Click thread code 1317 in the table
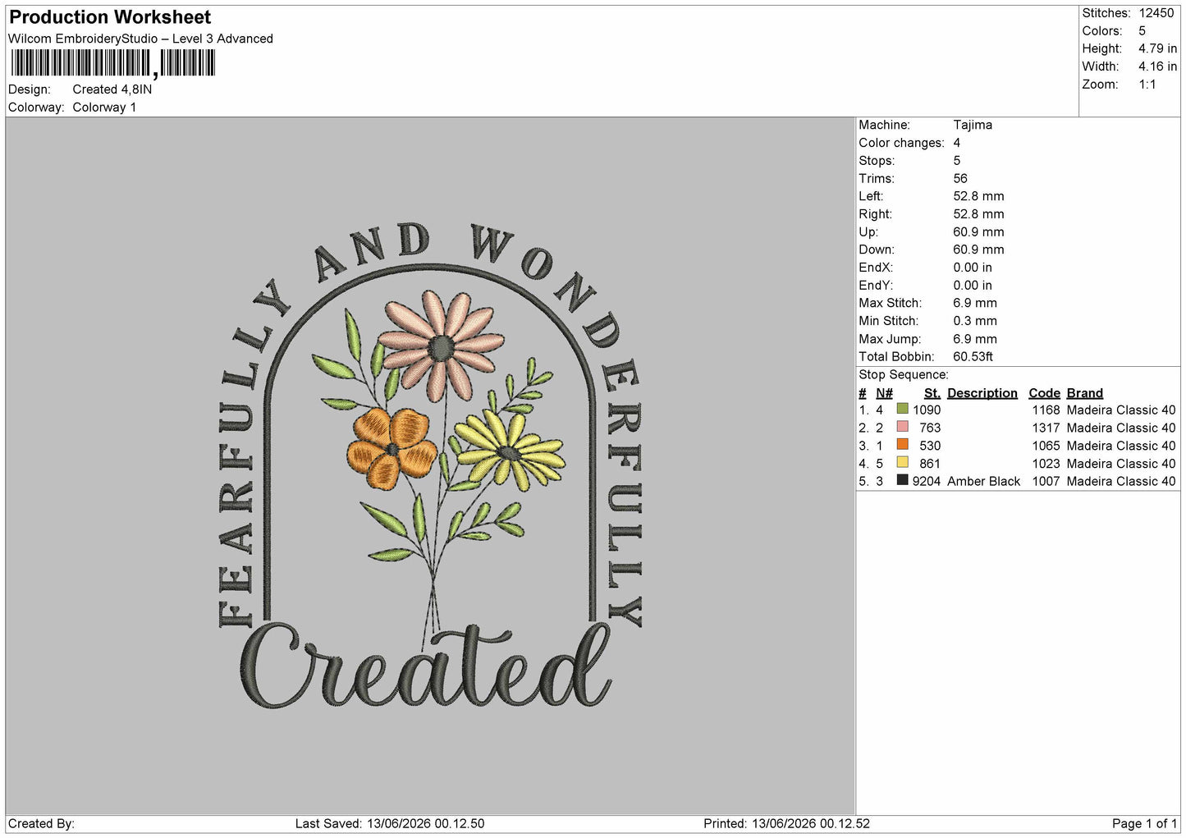Viewport: 1186px width, 838px height. click(x=1046, y=428)
